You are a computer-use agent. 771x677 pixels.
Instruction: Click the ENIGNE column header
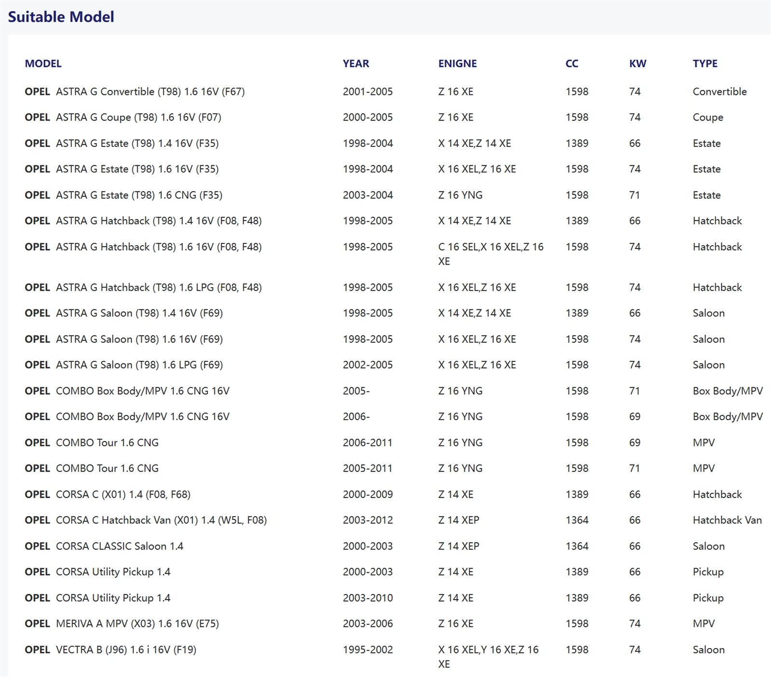[x=458, y=64]
